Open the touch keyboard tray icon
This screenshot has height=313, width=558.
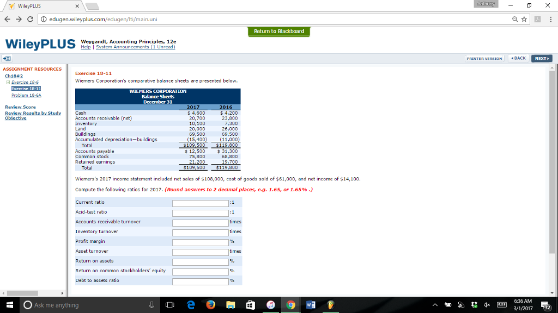(x=502, y=305)
